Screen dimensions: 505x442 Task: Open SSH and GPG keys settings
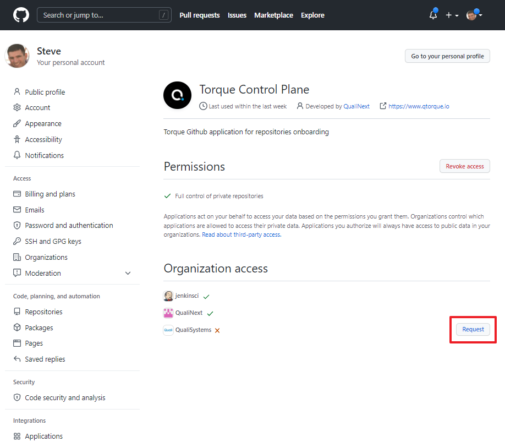(x=53, y=241)
